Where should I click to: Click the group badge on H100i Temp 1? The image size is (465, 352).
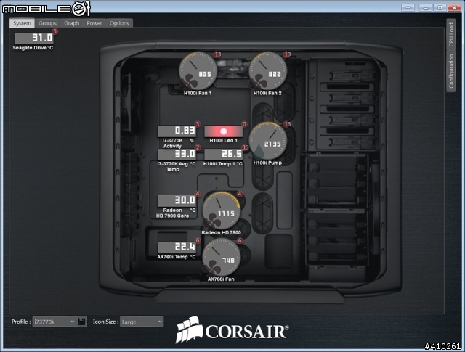pos(245,147)
